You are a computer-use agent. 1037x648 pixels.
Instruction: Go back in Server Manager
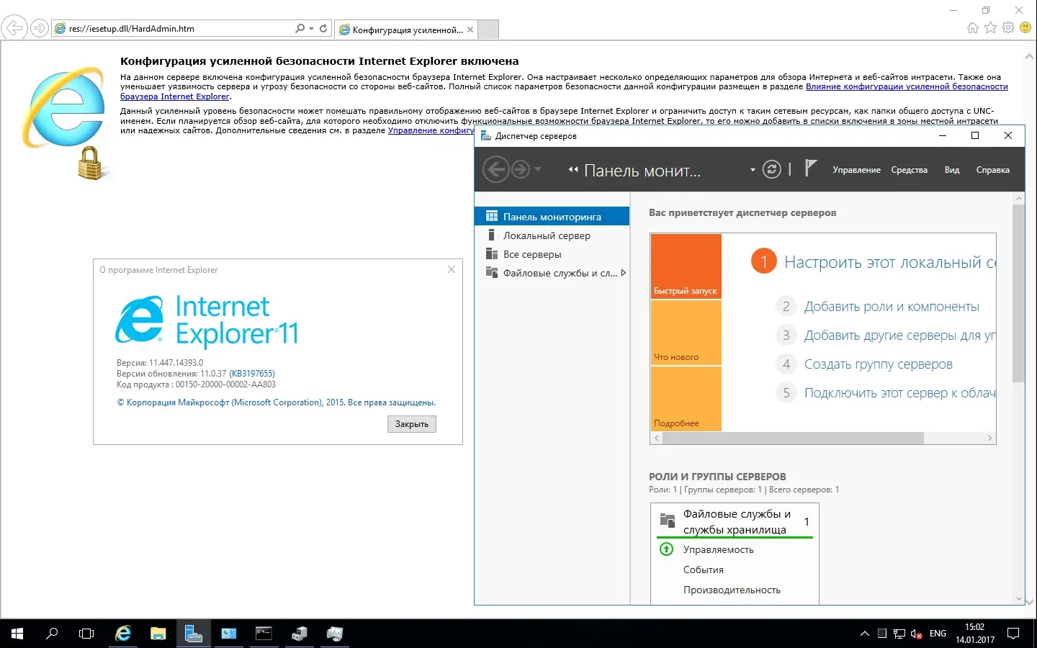(496, 170)
